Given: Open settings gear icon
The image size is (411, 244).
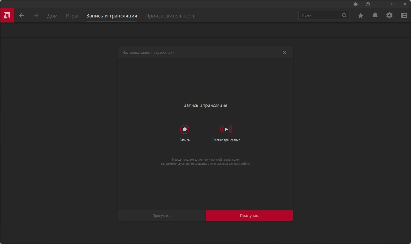Looking at the screenshot, I should pos(389,15).
